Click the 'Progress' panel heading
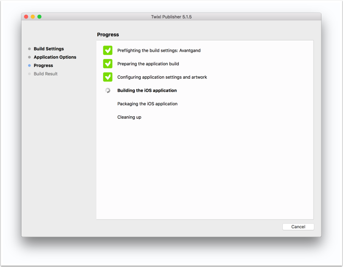 coord(108,35)
